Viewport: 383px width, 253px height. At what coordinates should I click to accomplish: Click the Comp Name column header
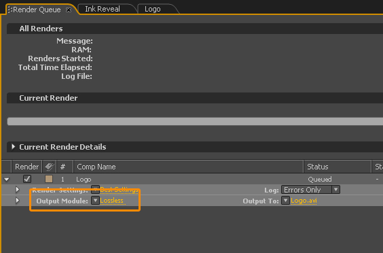pyautogui.click(x=188, y=167)
